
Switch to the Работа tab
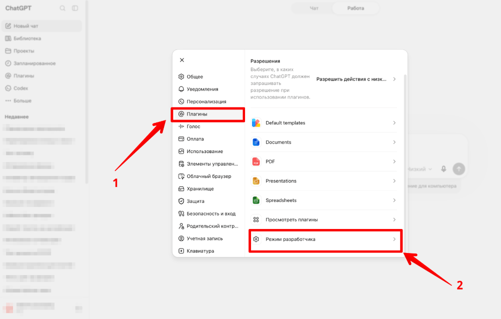tap(355, 8)
